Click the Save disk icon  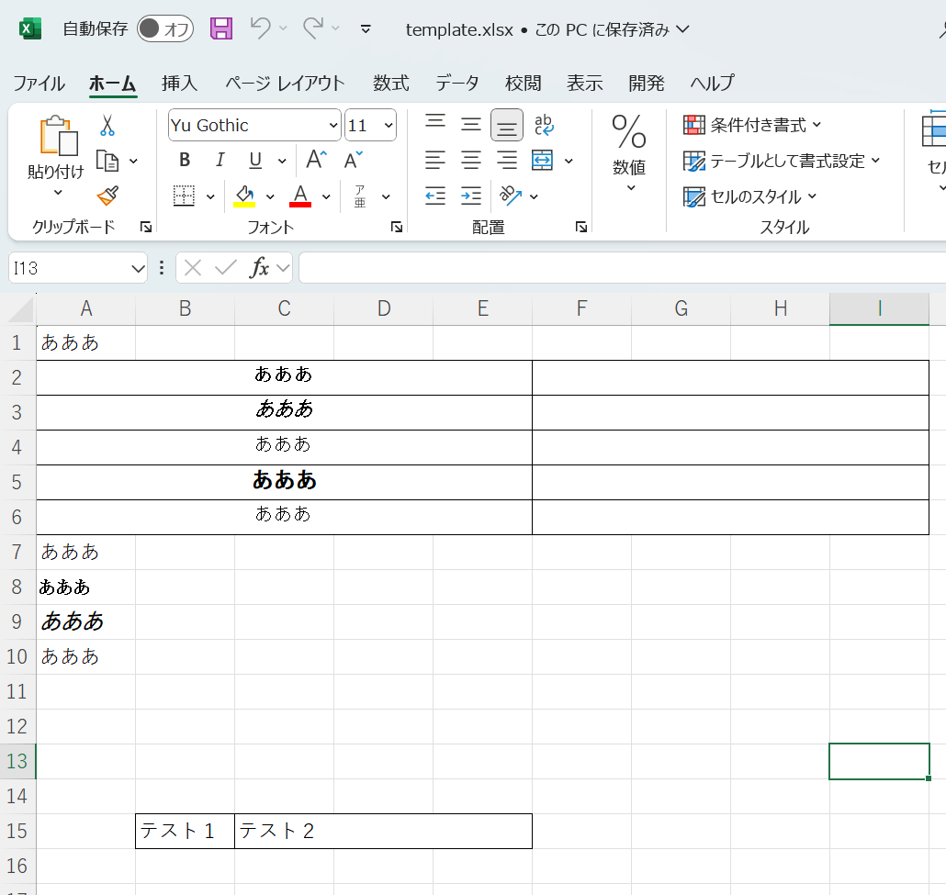tap(220, 28)
